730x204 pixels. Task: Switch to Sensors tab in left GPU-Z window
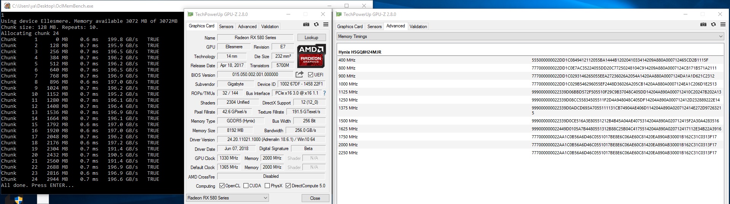[x=226, y=27]
